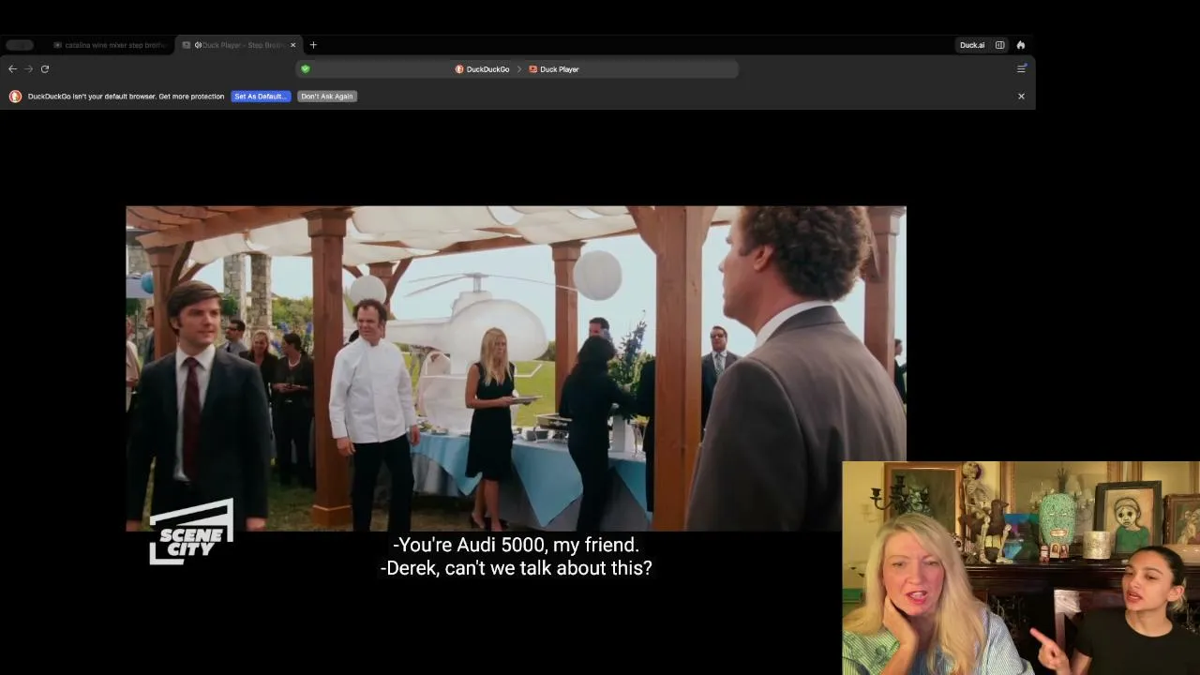Click the address bar field
Screen dimensions: 1200x675
point(517,68)
